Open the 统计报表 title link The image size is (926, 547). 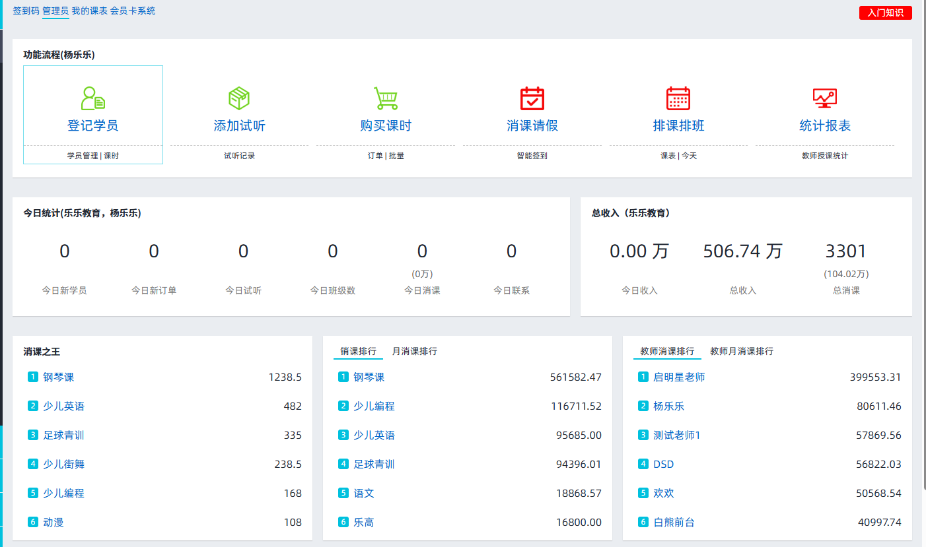(x=825, y=125)
